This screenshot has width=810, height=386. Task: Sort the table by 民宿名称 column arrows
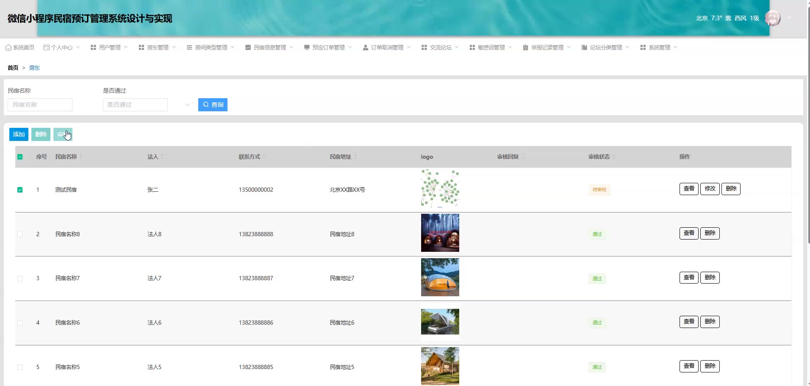click(81, 157)
